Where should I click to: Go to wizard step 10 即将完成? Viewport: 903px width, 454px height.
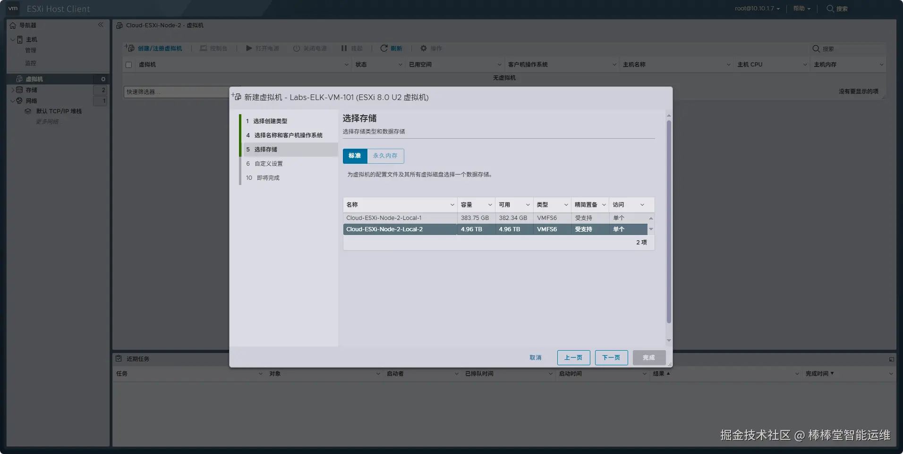(289, 178)
